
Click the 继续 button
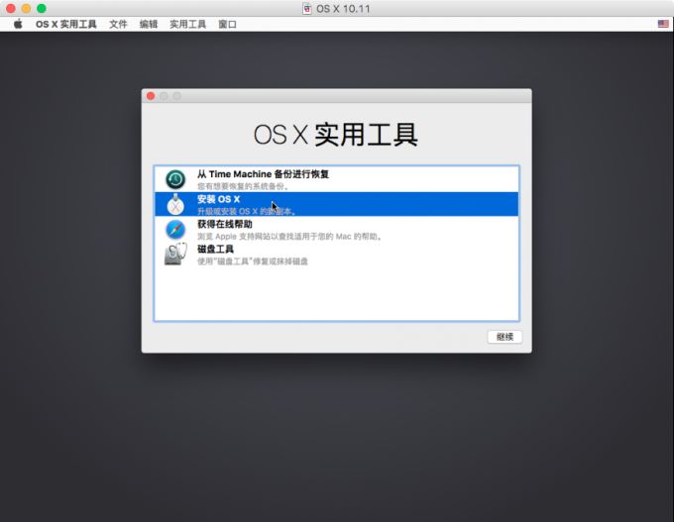click(505, 337)
